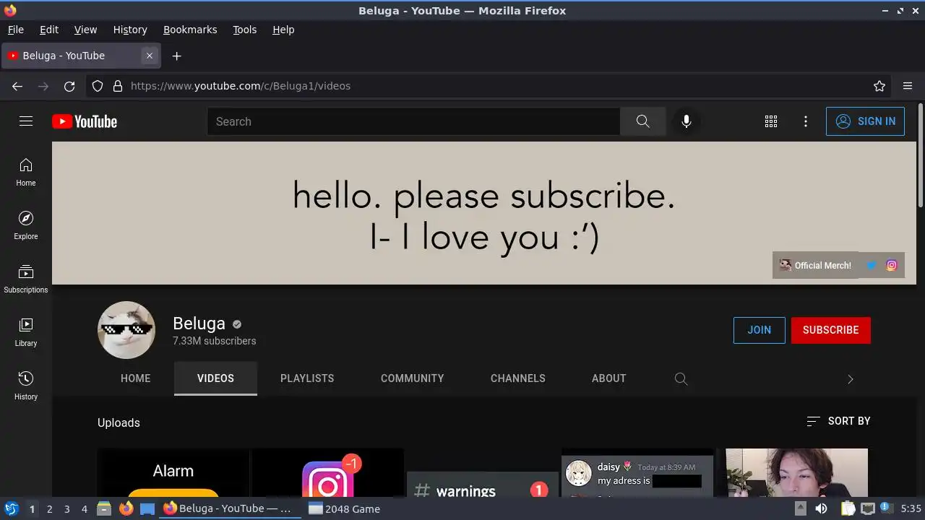The width and height of the screenshot is (925, 520).
Task: Open the warnings video thumbnail
Action: pos(482,472)
